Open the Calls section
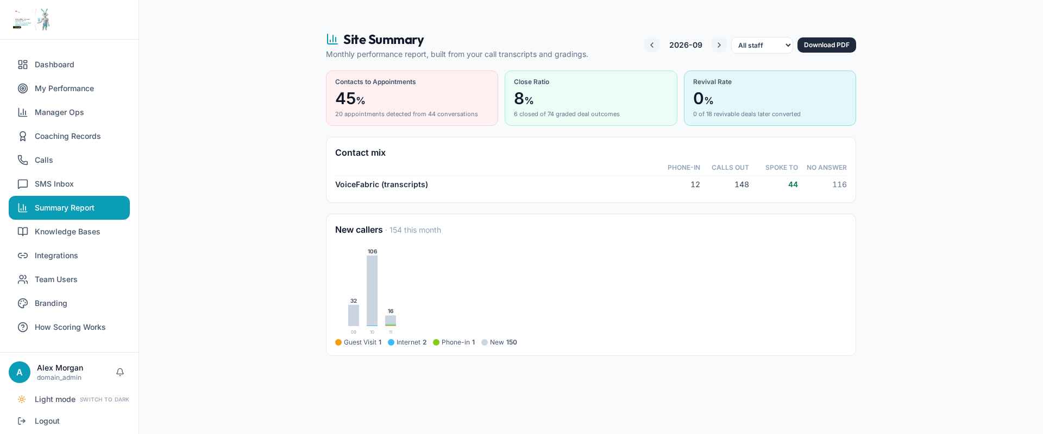Viewport: 1043px width, 434px height. point(69,160)
